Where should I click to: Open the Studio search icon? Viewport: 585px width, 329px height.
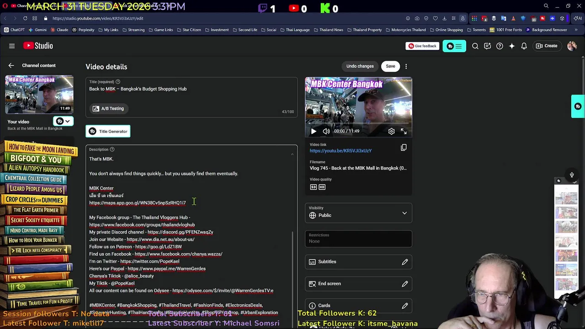coord(475,46)
